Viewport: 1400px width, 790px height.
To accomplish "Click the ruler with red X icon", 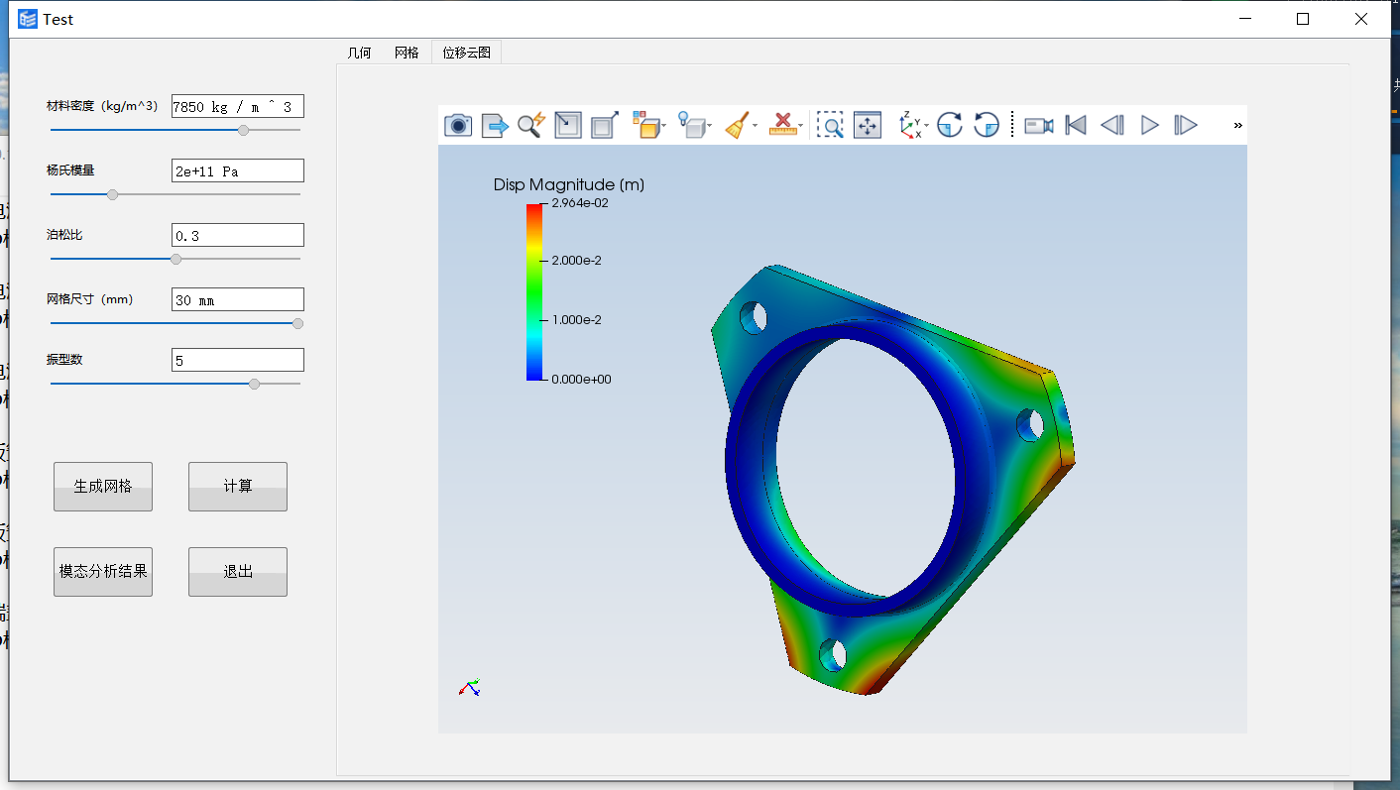I will pos(785,125).
